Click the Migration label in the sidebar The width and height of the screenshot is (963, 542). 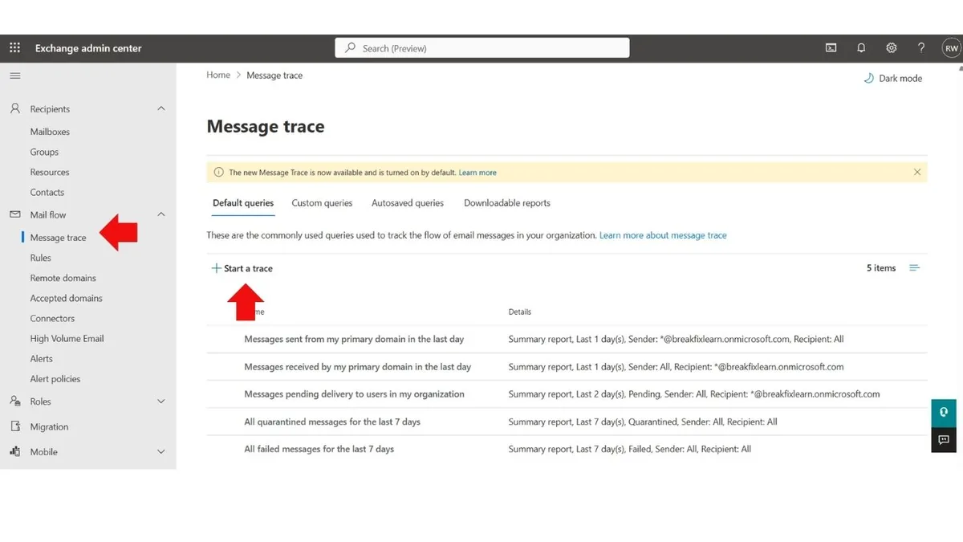tap(49, 427)
